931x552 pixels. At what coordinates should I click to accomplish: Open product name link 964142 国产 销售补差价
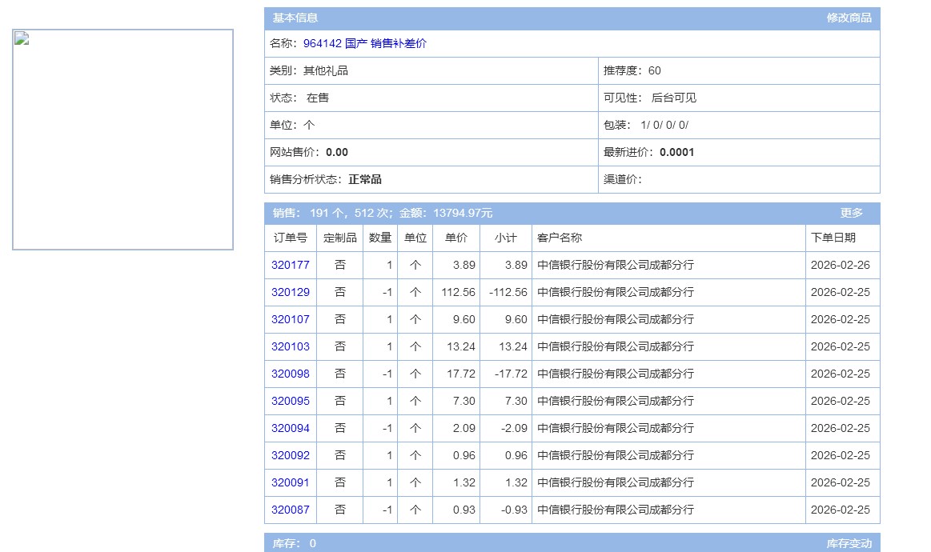point(364,44)
